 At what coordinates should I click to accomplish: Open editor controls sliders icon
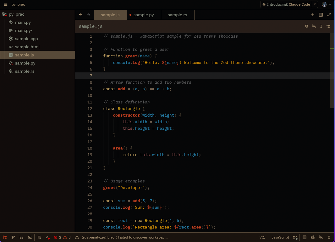tap(328, 26)
